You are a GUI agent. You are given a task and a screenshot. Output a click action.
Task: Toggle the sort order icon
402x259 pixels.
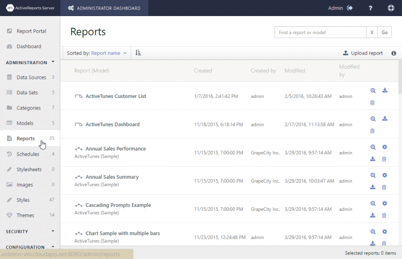pos(138,53)
